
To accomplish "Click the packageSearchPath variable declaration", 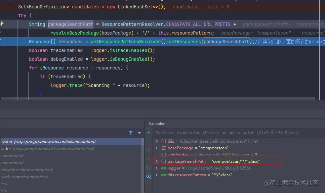I will coord(71,24).
